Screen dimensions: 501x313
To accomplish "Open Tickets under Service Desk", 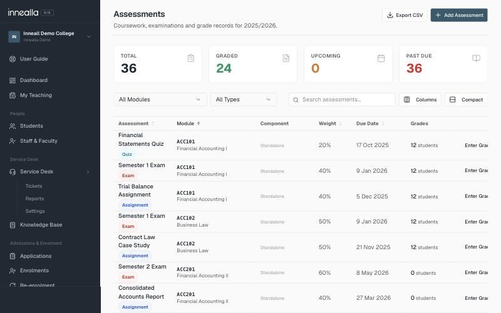I will (x=34, y=186).
